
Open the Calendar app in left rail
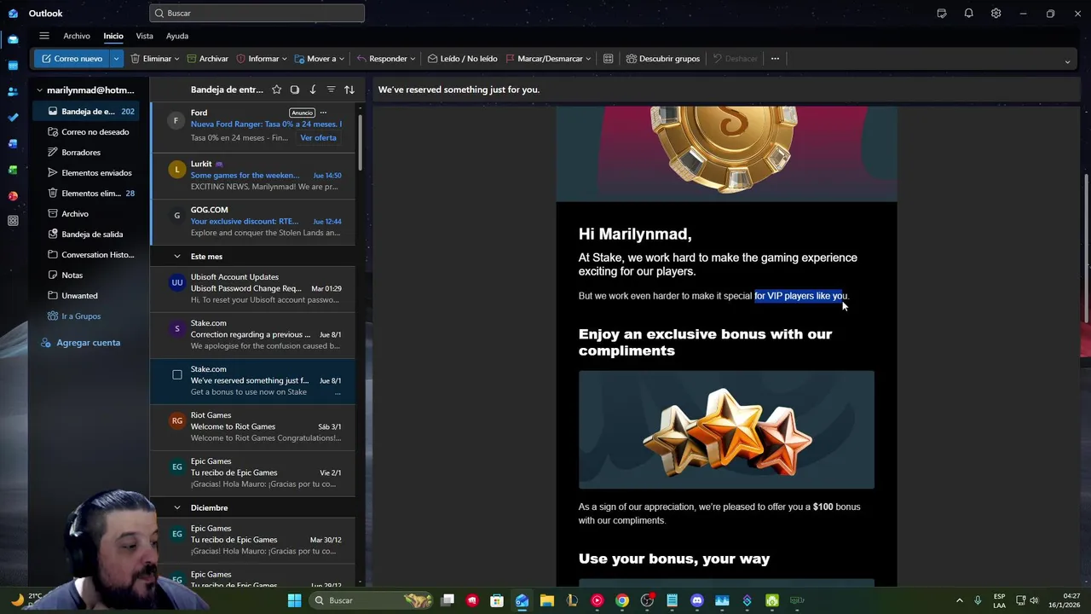[13, 65]
